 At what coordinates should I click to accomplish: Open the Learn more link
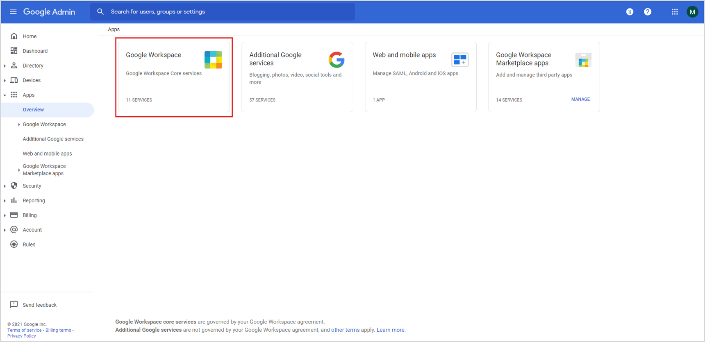[390, 330]
